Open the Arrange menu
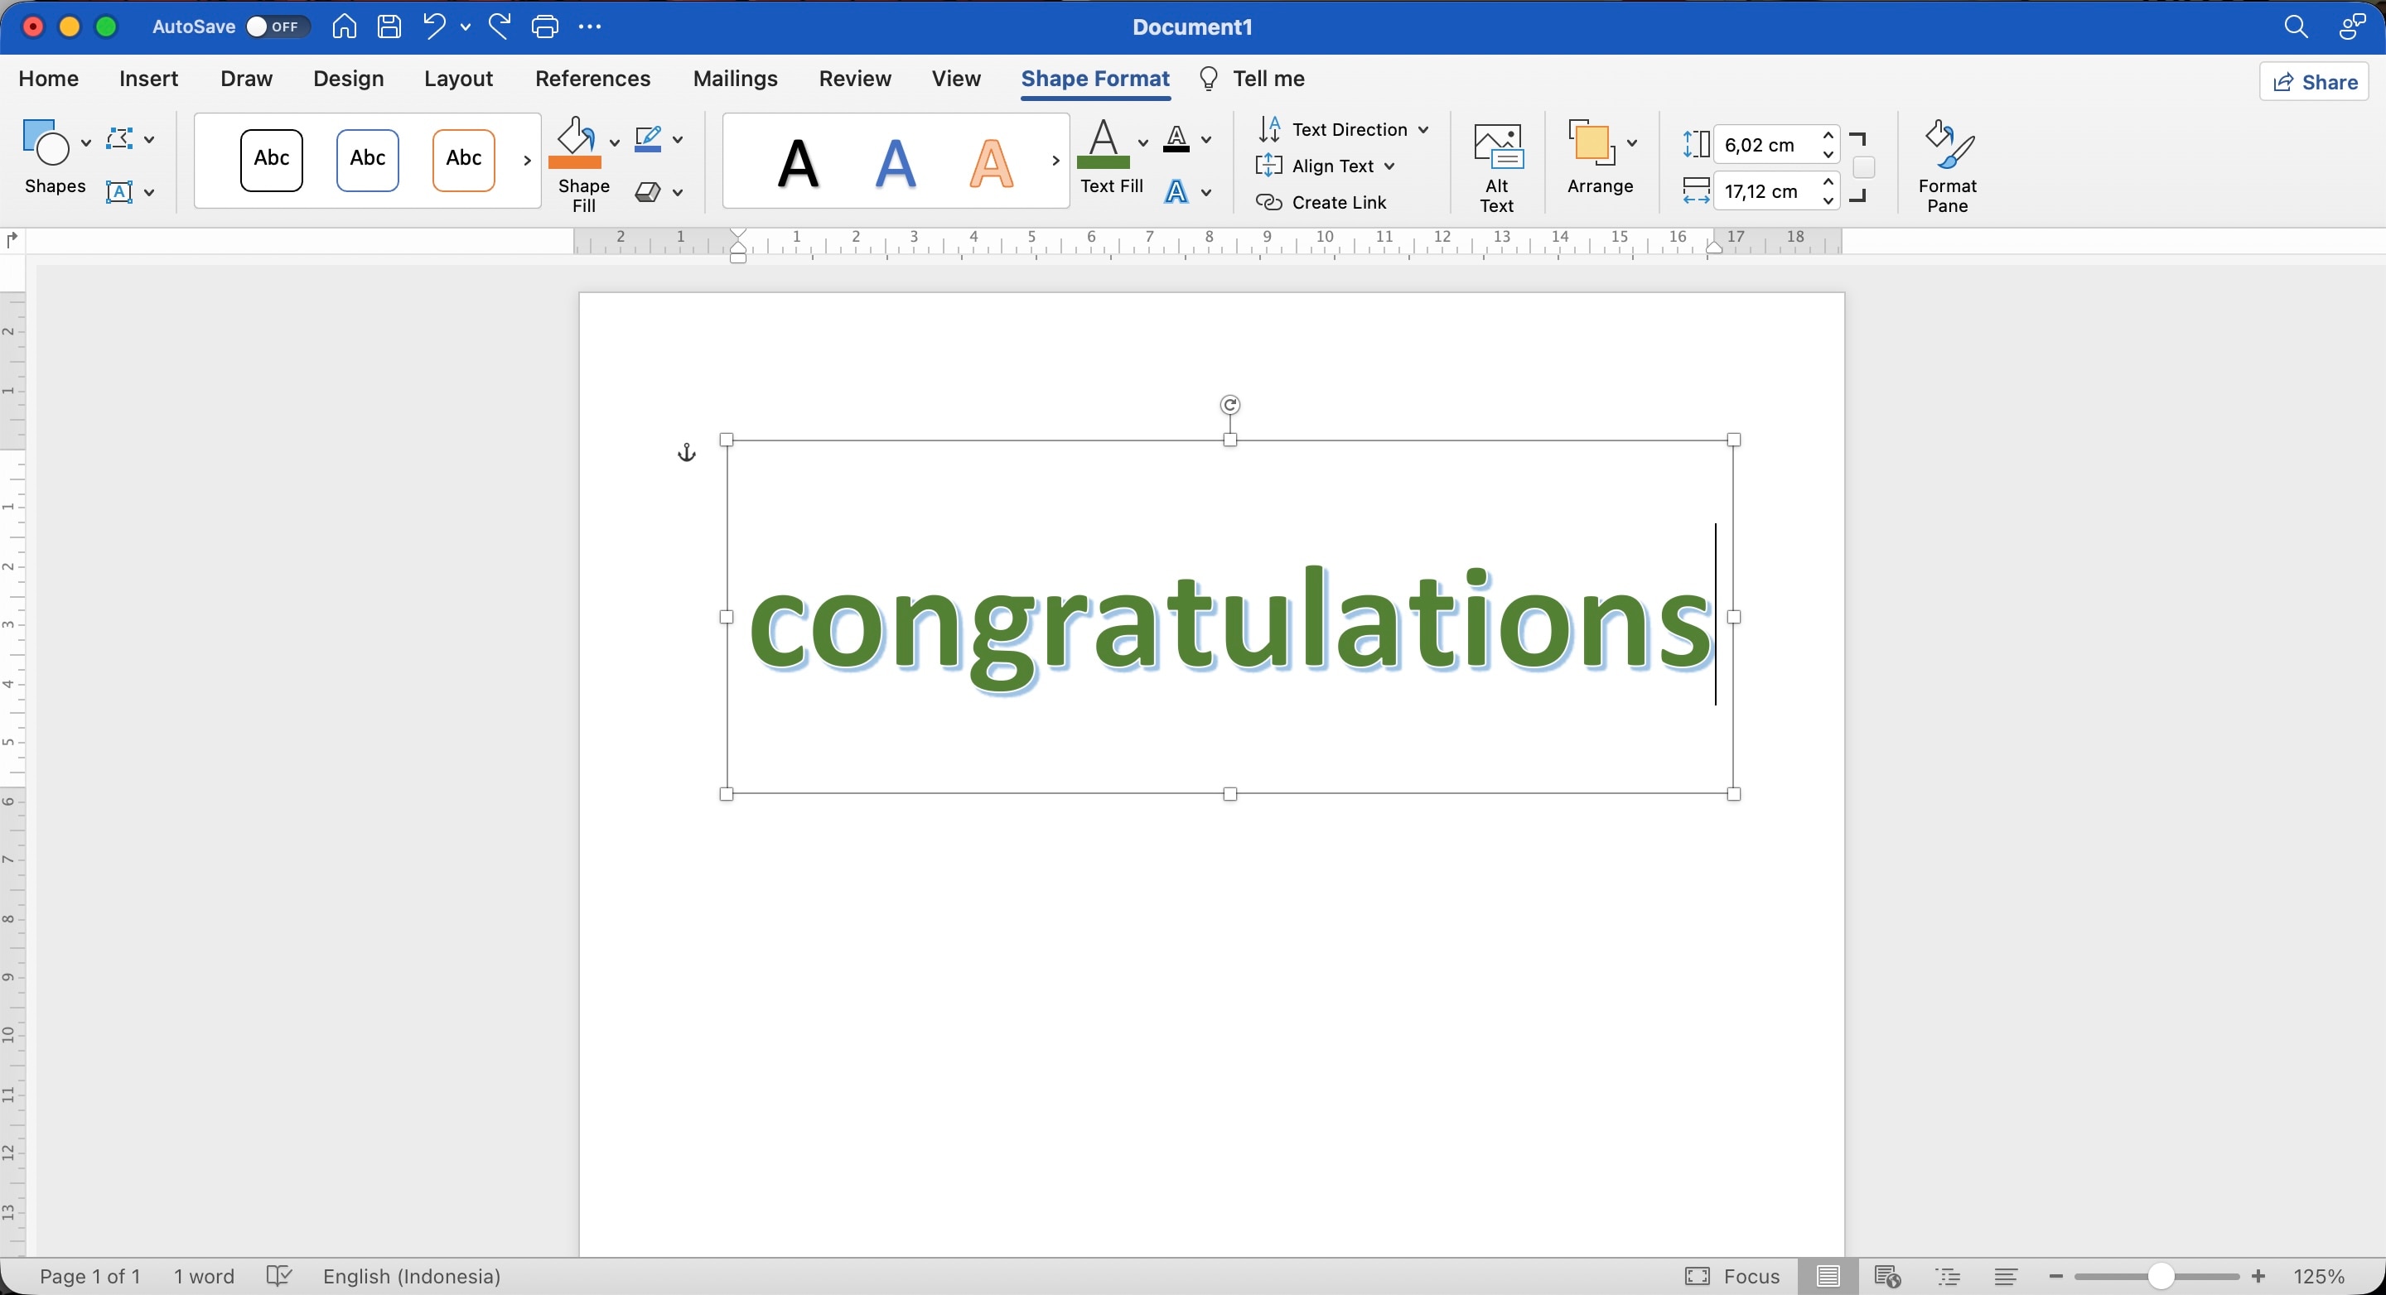This screenshot has width=2386, height=1295. 1601,156
